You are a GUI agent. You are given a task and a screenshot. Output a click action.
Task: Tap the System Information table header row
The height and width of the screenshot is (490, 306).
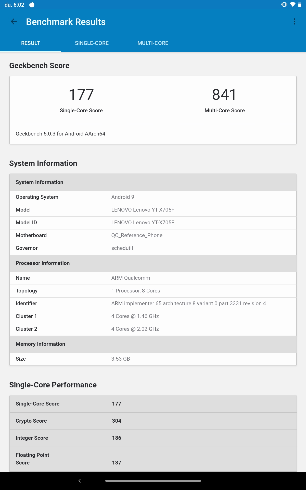(x=153, y=182)
